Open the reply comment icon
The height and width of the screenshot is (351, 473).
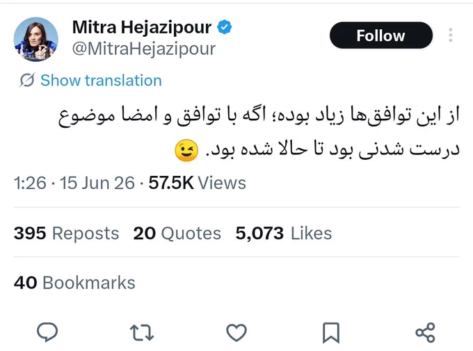(47, 332)
